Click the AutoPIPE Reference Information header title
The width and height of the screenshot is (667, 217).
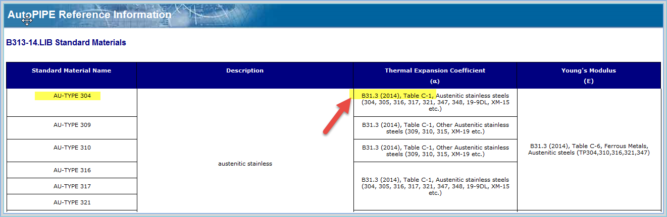click(x=89, y=15)
